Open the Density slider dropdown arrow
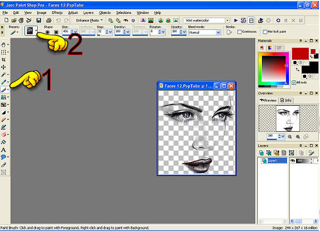Image resolution: width=320 pixels, height=231 pixels. click(x=128, y=32)
